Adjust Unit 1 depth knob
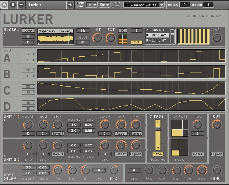This screenshot has height=185, width=229. 28,125
